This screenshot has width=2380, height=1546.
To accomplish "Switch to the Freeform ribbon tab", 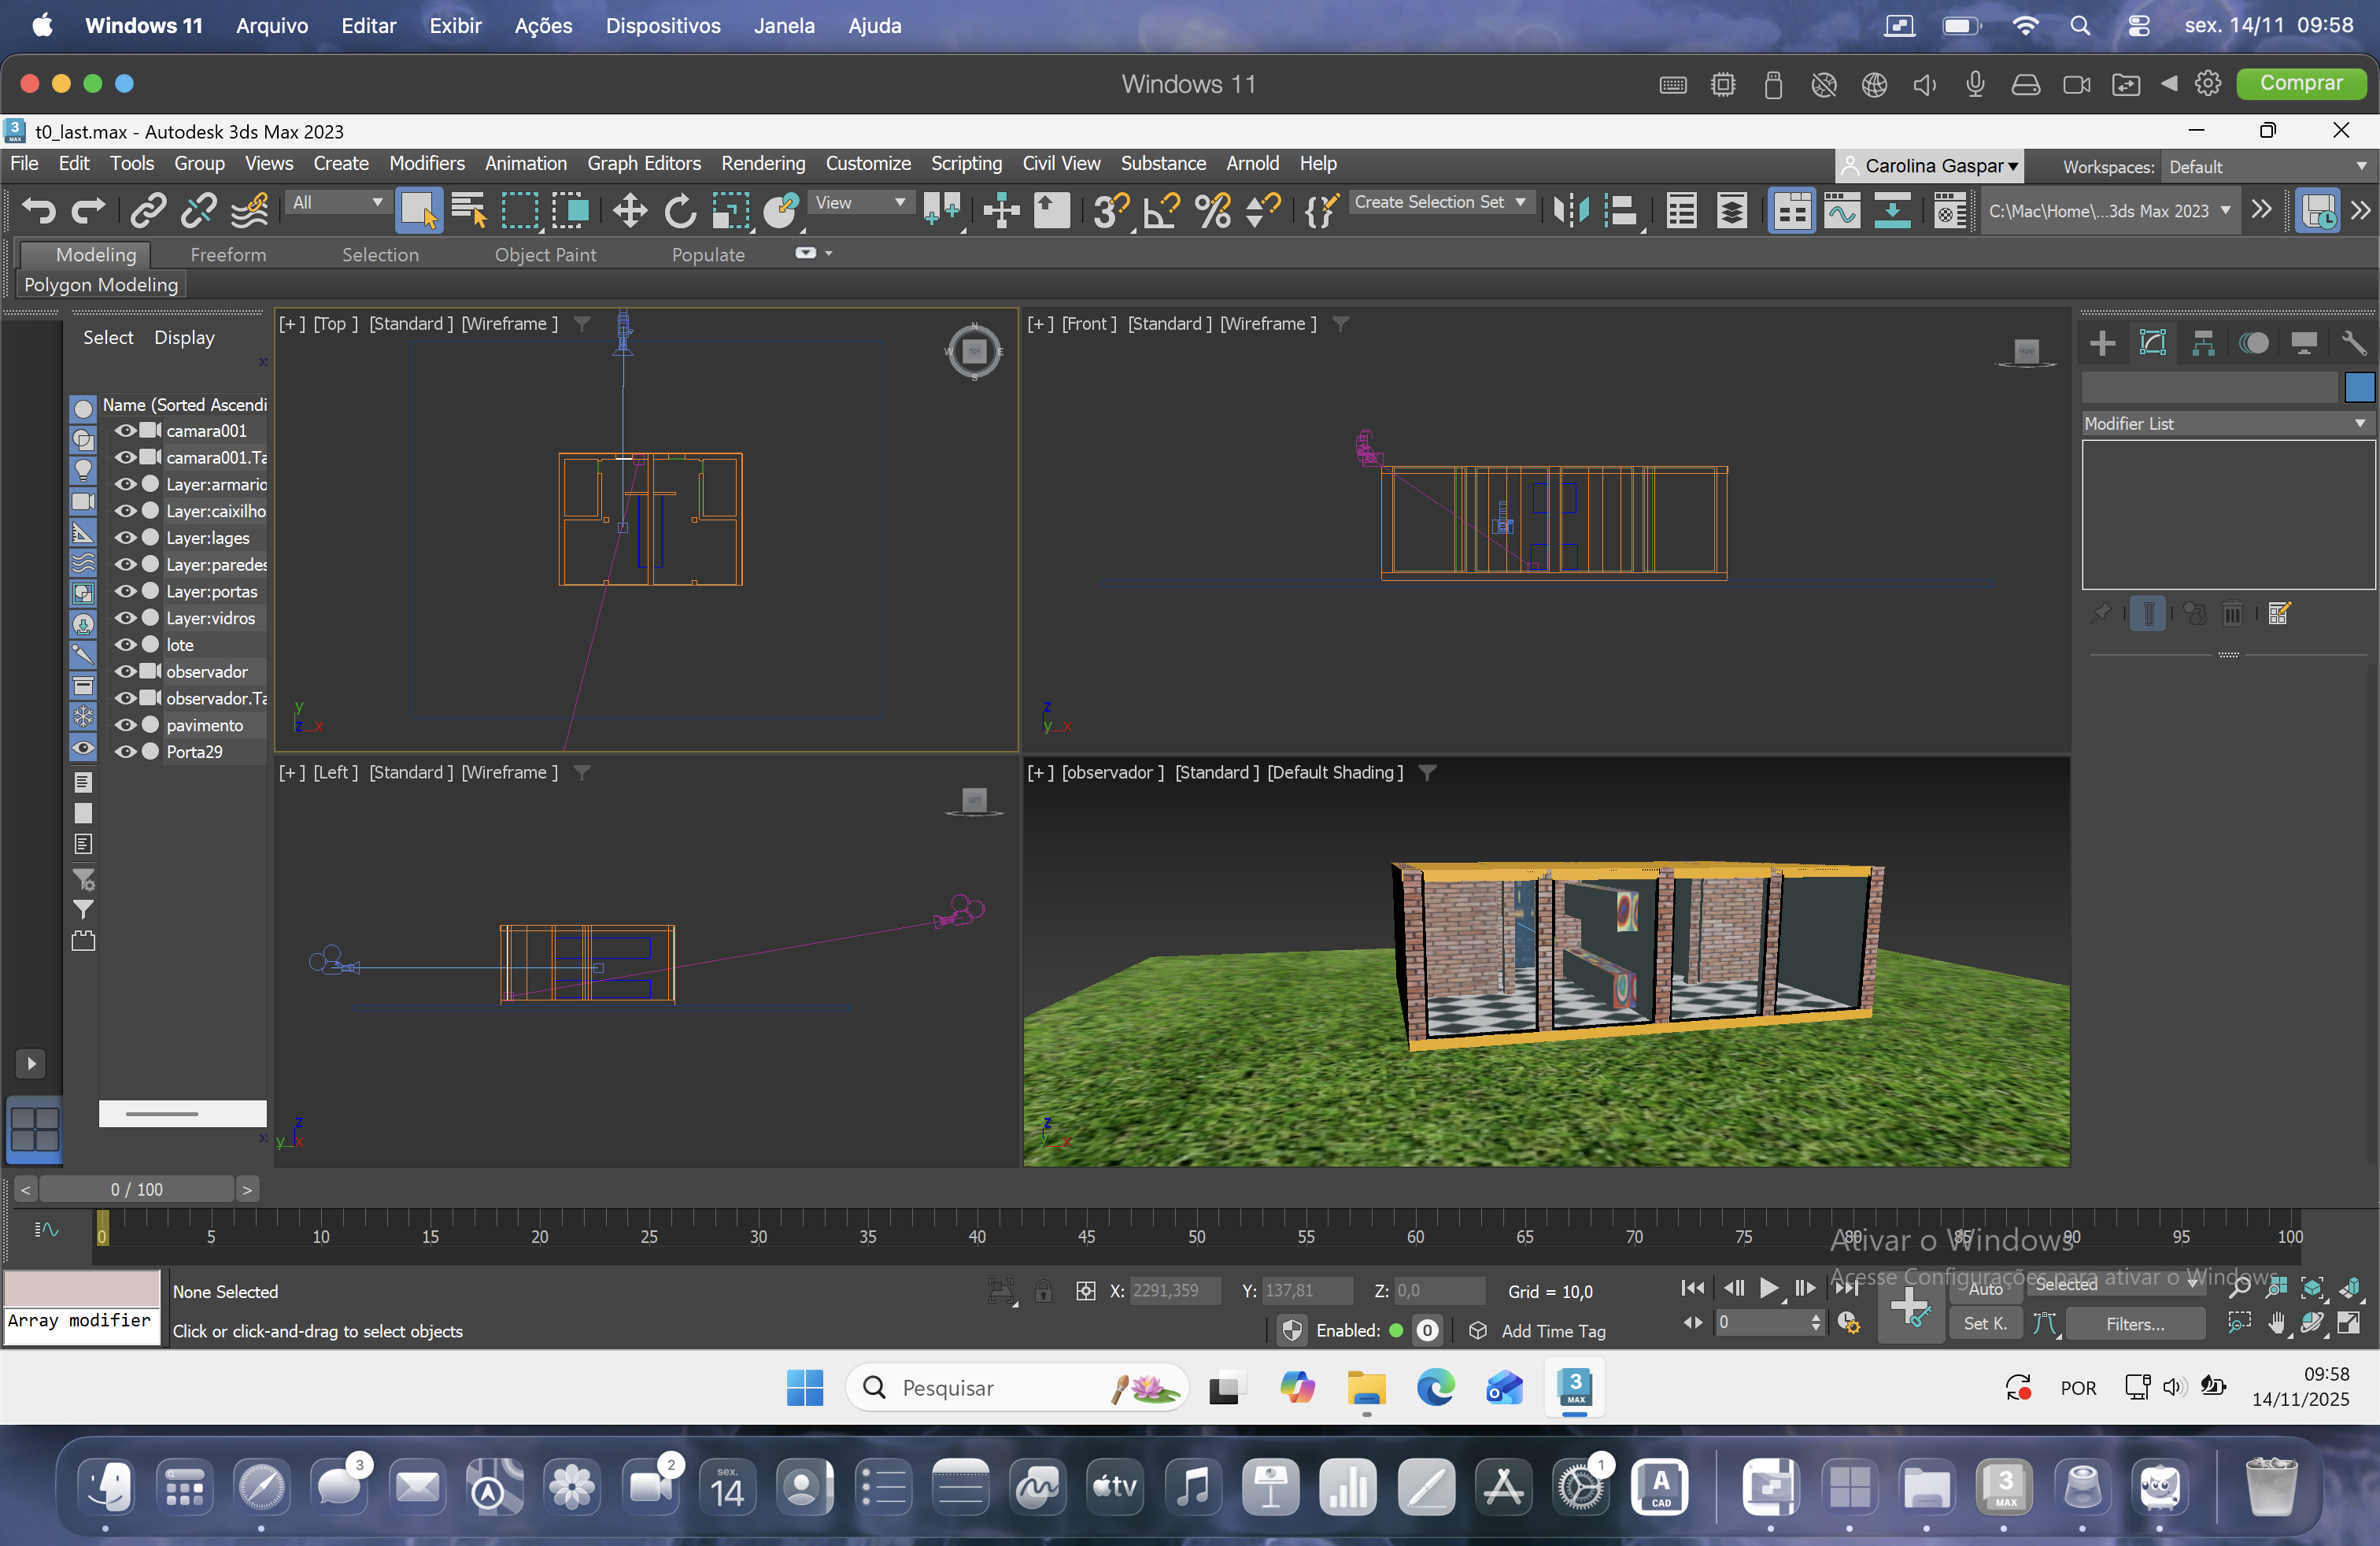I will (x=228, y=254).
